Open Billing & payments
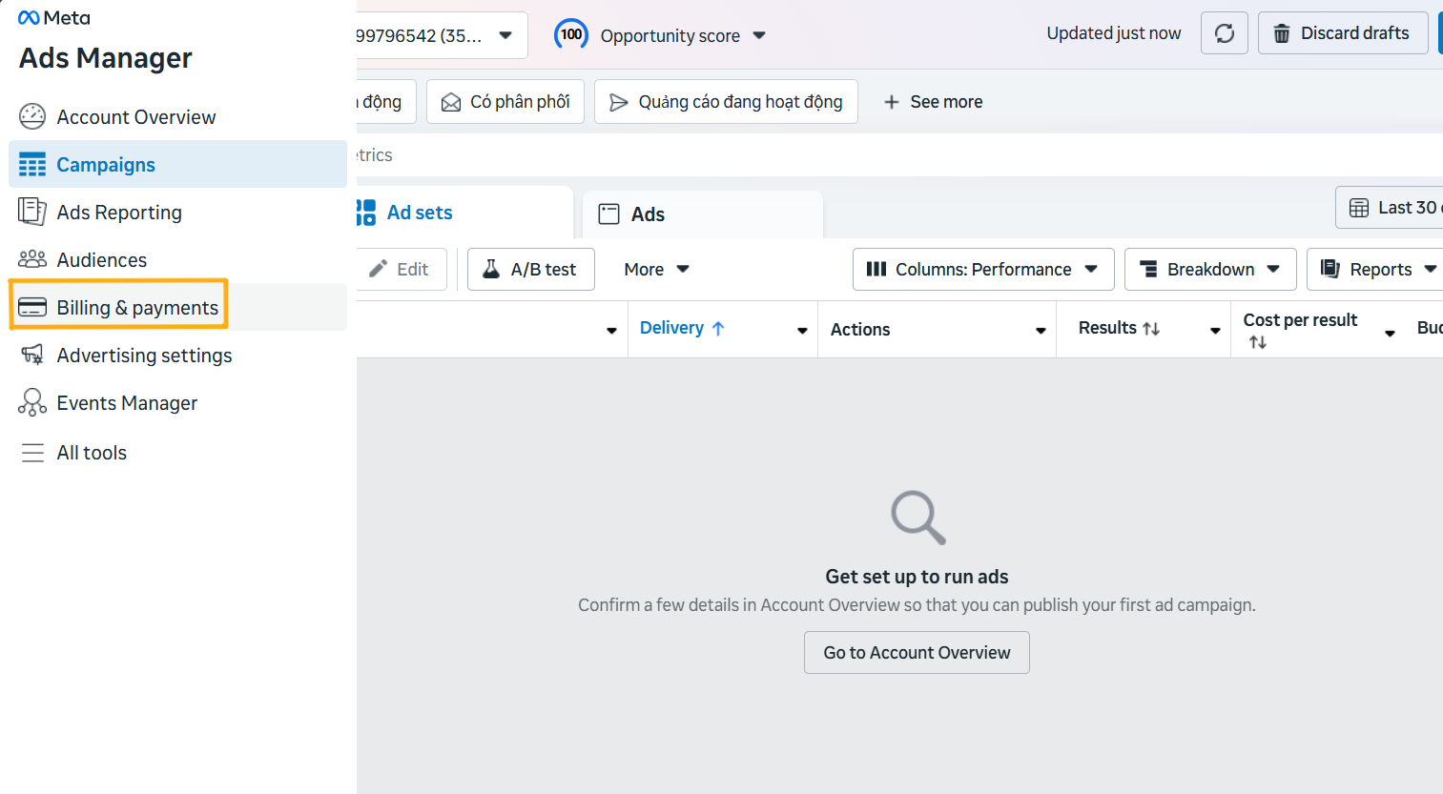1443x794 pixels. click(136, 308)
